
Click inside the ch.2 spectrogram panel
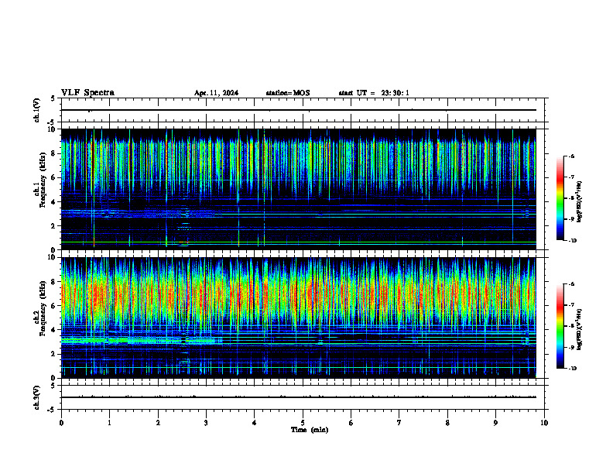pos(298,318)
